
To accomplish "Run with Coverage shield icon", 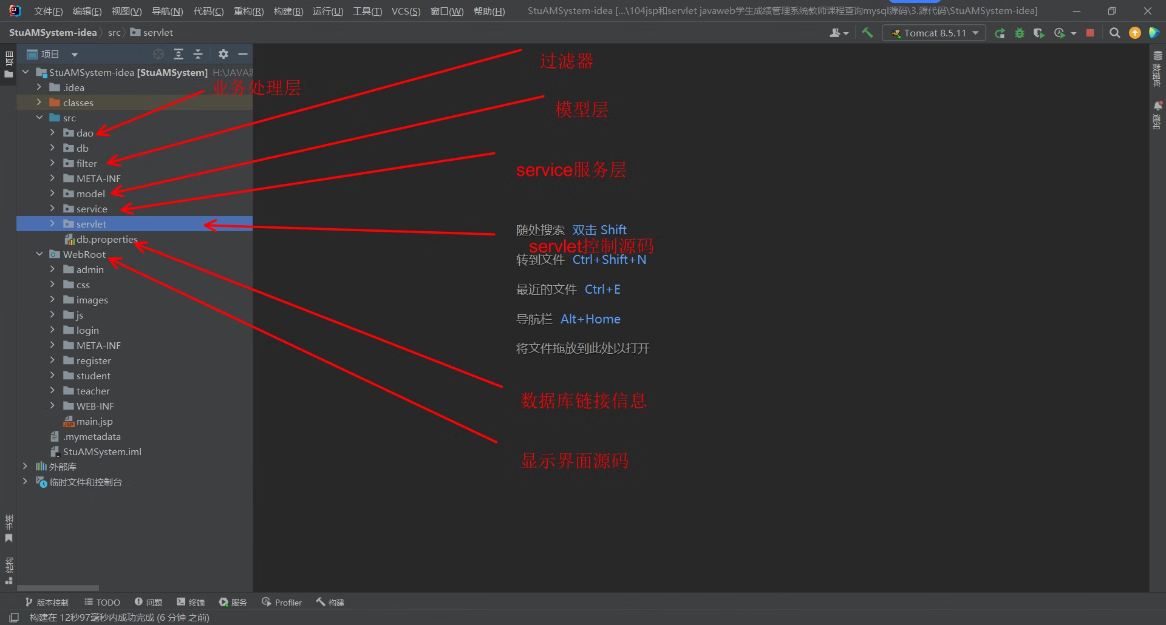I will pyautogui.click(x=1039, y=33).
